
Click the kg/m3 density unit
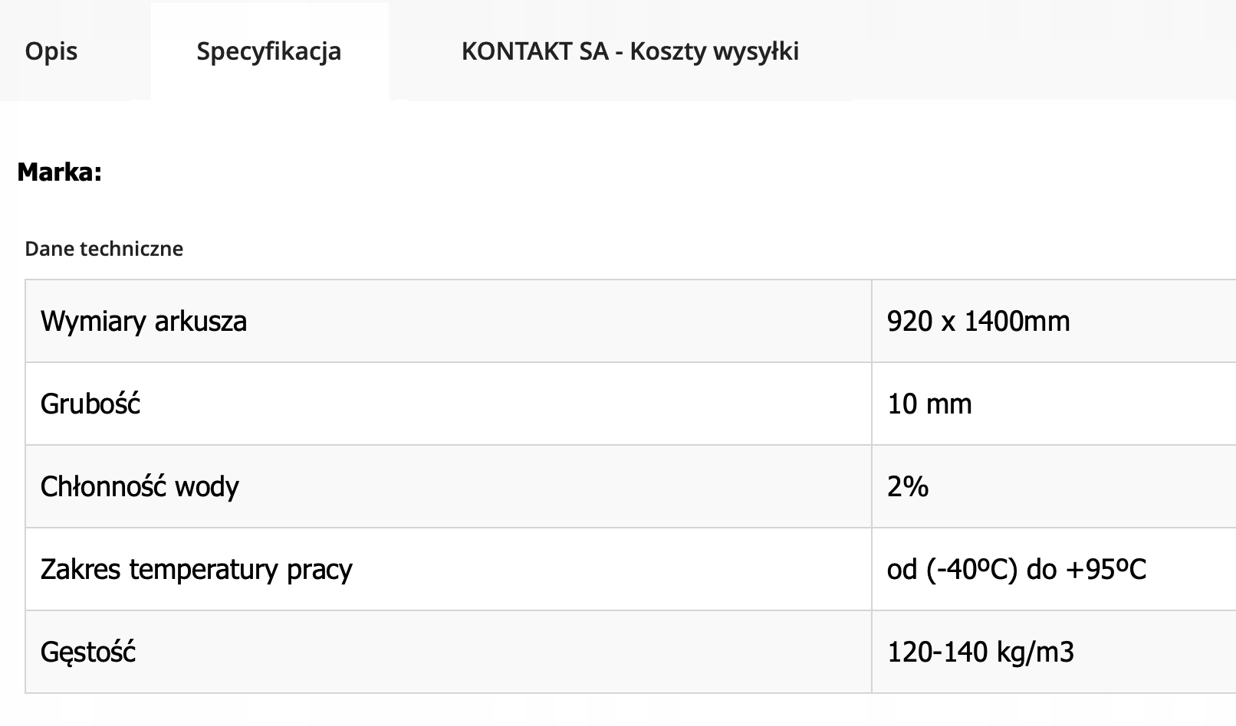point(1035,652)
